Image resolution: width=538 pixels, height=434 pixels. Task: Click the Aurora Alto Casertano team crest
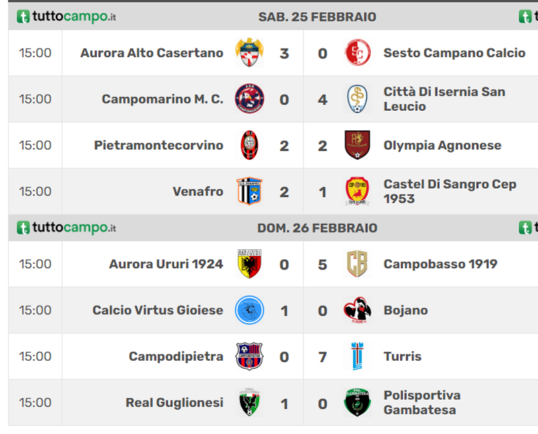249,52
